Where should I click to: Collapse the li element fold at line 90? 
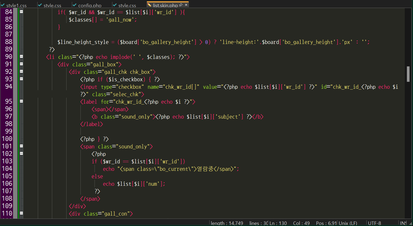(x=21, y=57)
